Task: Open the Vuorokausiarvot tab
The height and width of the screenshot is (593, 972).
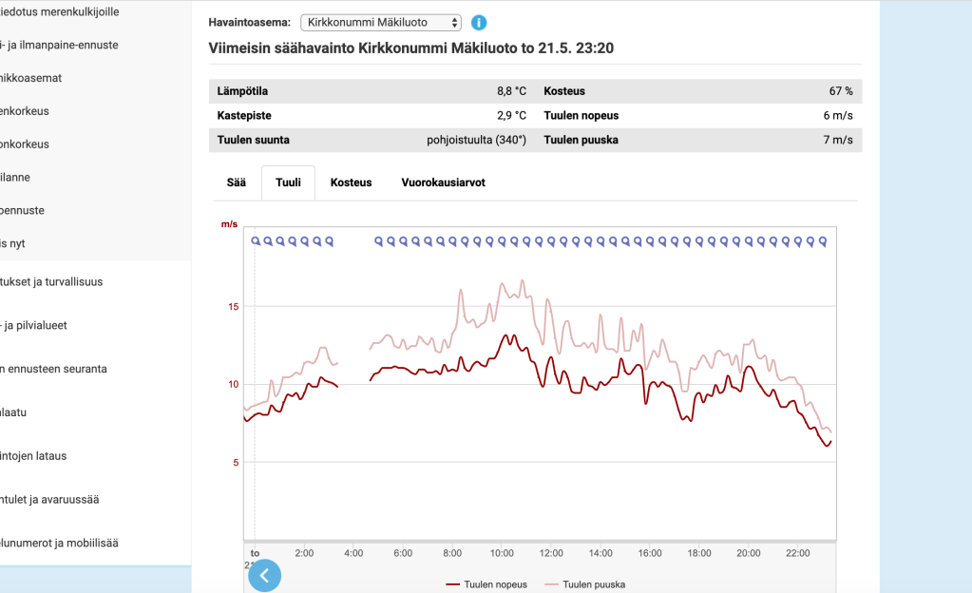Action: pos(443,182)
